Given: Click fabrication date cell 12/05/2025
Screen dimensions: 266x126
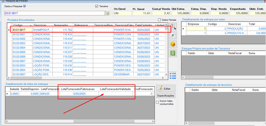Looking at the screenshot, I should click(79, 94).
